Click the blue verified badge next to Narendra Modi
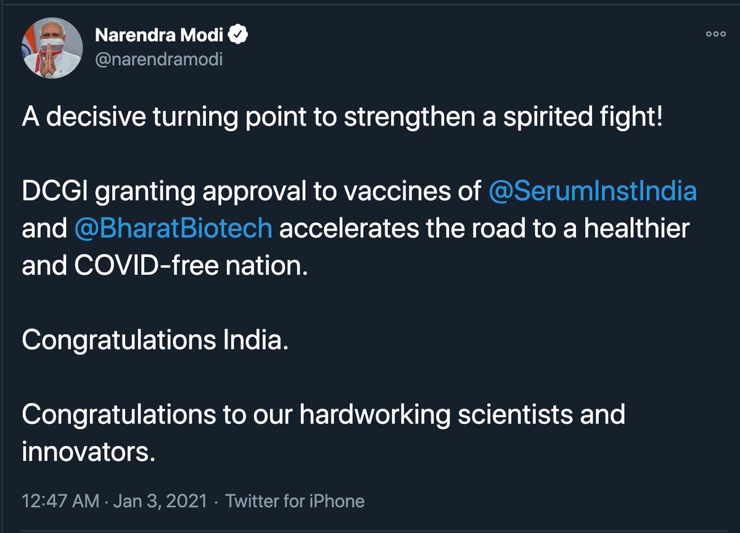This screenshot has height=533, width=740. click(239, 36)
